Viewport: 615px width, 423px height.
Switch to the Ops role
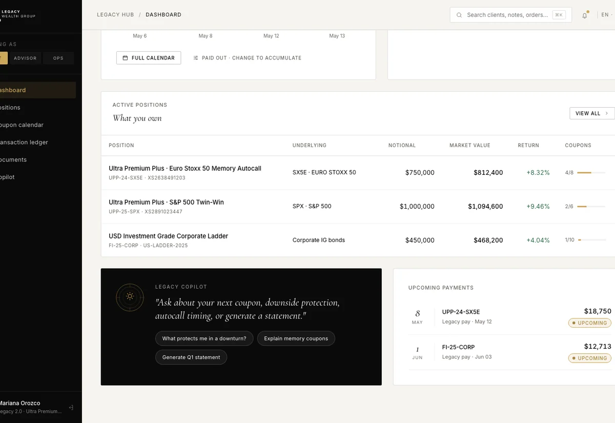(58, 58)
